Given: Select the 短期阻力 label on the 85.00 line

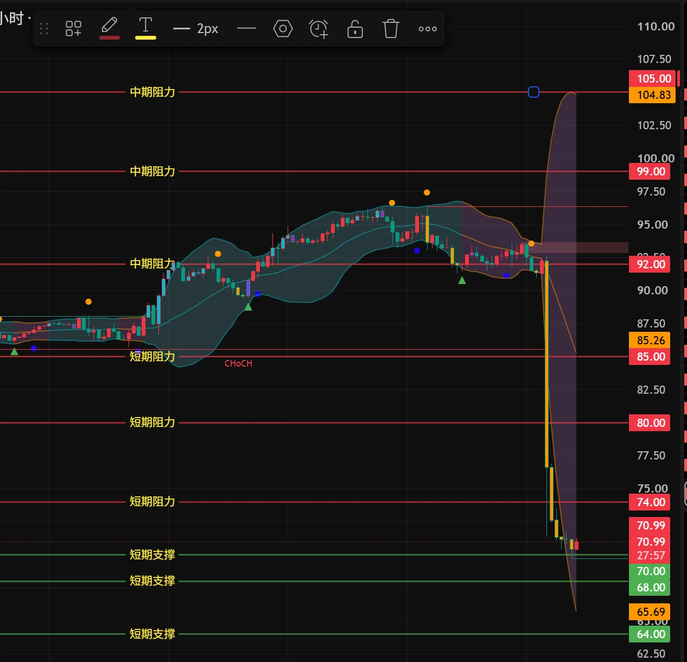Looking at the screenshot, I should (152, 356).
